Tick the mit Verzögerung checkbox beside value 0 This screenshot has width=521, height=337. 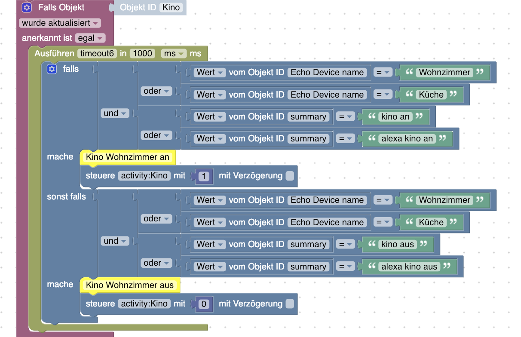(x=290, y=304)
